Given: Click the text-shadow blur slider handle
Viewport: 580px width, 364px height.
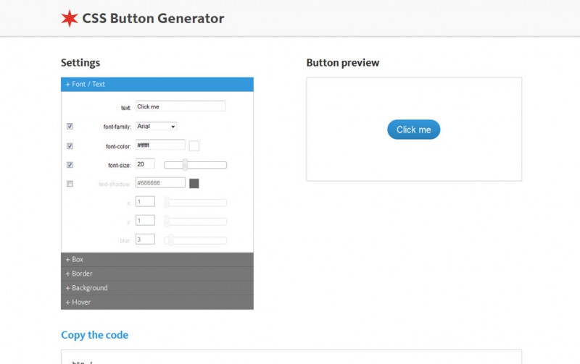Looking at the screenshot, I should (x=170, y=240).
